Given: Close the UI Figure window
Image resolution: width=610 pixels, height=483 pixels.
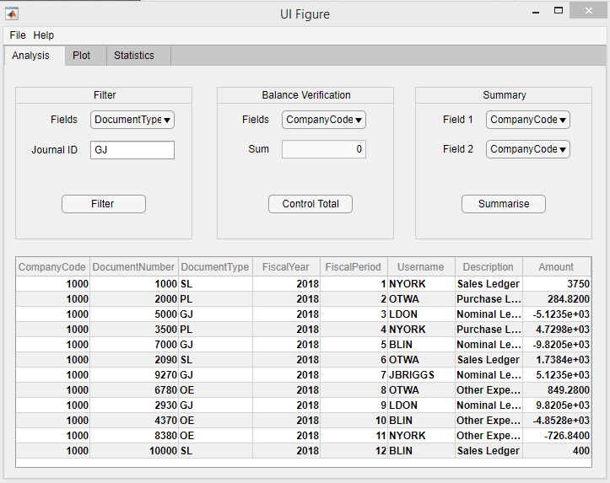Looking at the screenshot, I should (589, 11).
